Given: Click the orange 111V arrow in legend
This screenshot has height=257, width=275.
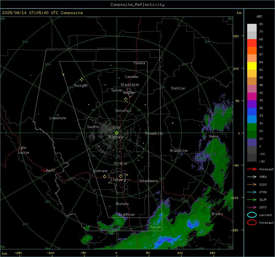Looking at the screenshot, I should (252, 184).
